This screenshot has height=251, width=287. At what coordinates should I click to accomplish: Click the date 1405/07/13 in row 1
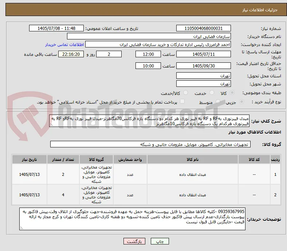point(30,174)
